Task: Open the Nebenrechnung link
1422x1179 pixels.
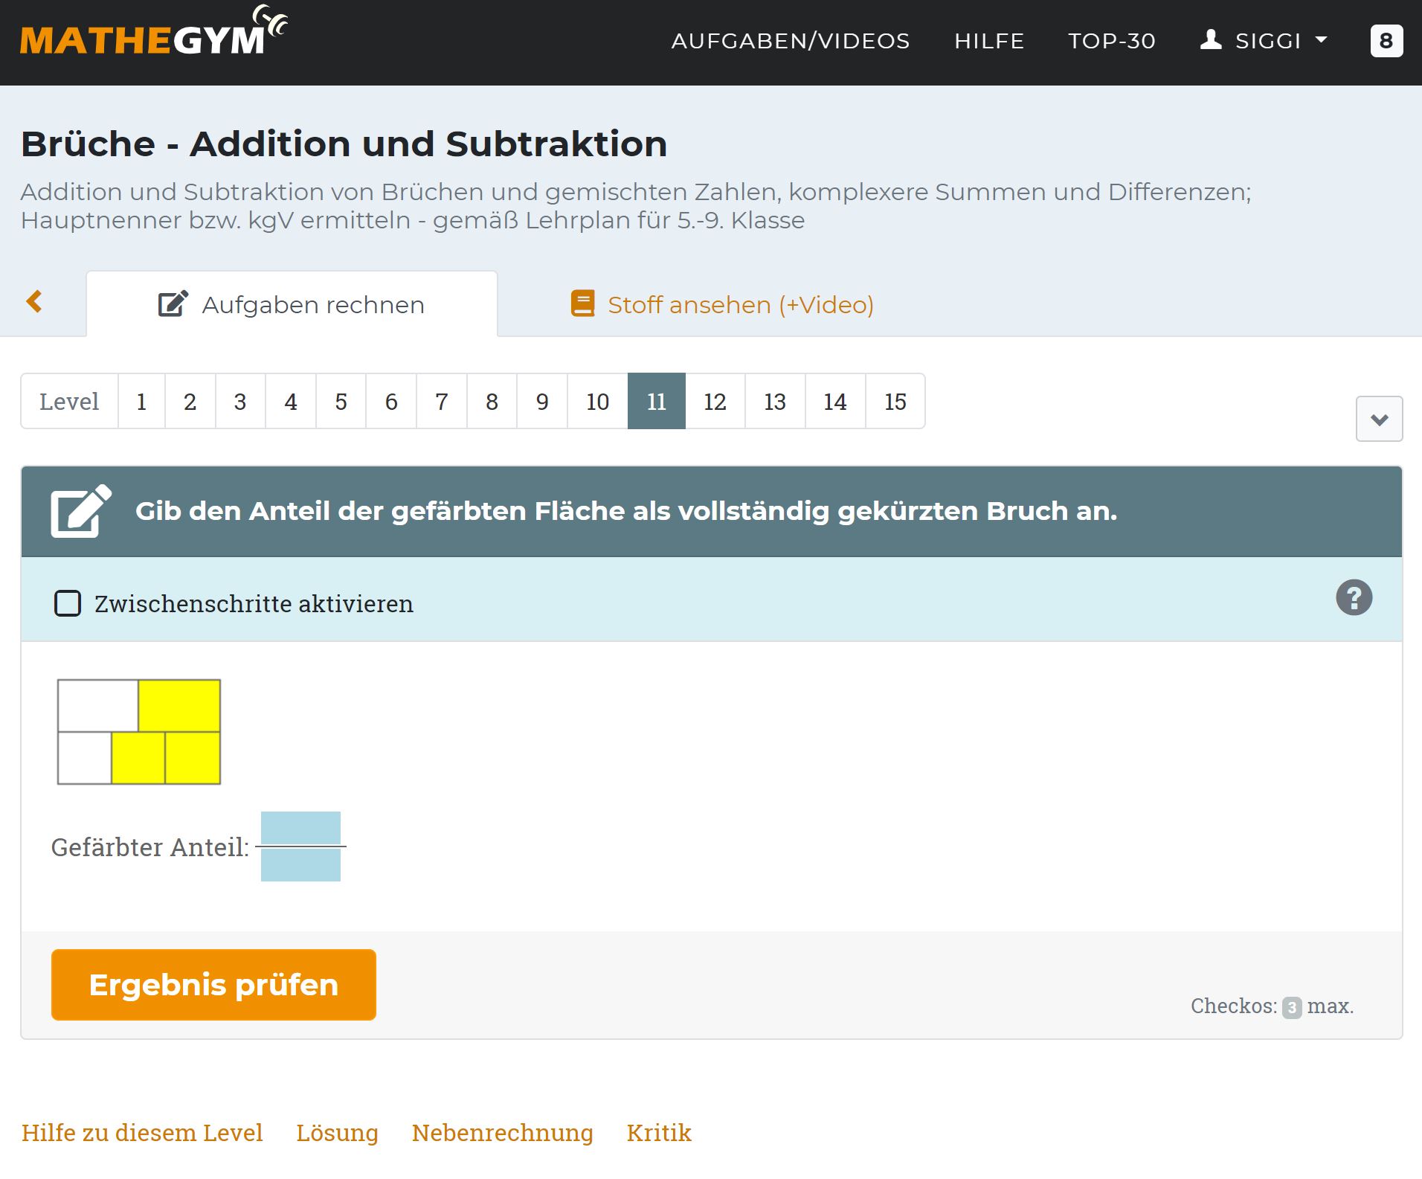Action: tap(502, 1133)
